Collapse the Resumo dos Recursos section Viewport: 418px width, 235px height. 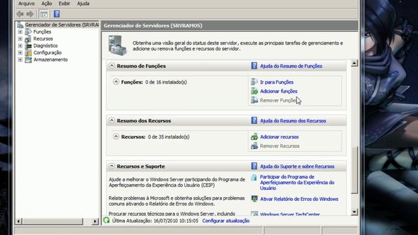tap(112, 121)
